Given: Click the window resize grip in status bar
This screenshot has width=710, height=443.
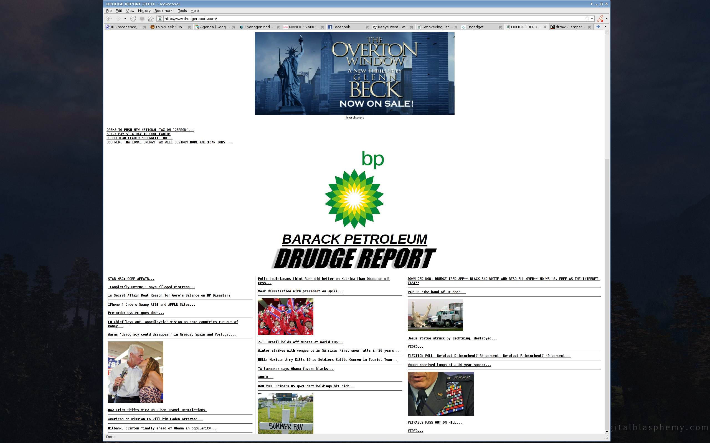Looking at the screenshot, I should point(607,437).
